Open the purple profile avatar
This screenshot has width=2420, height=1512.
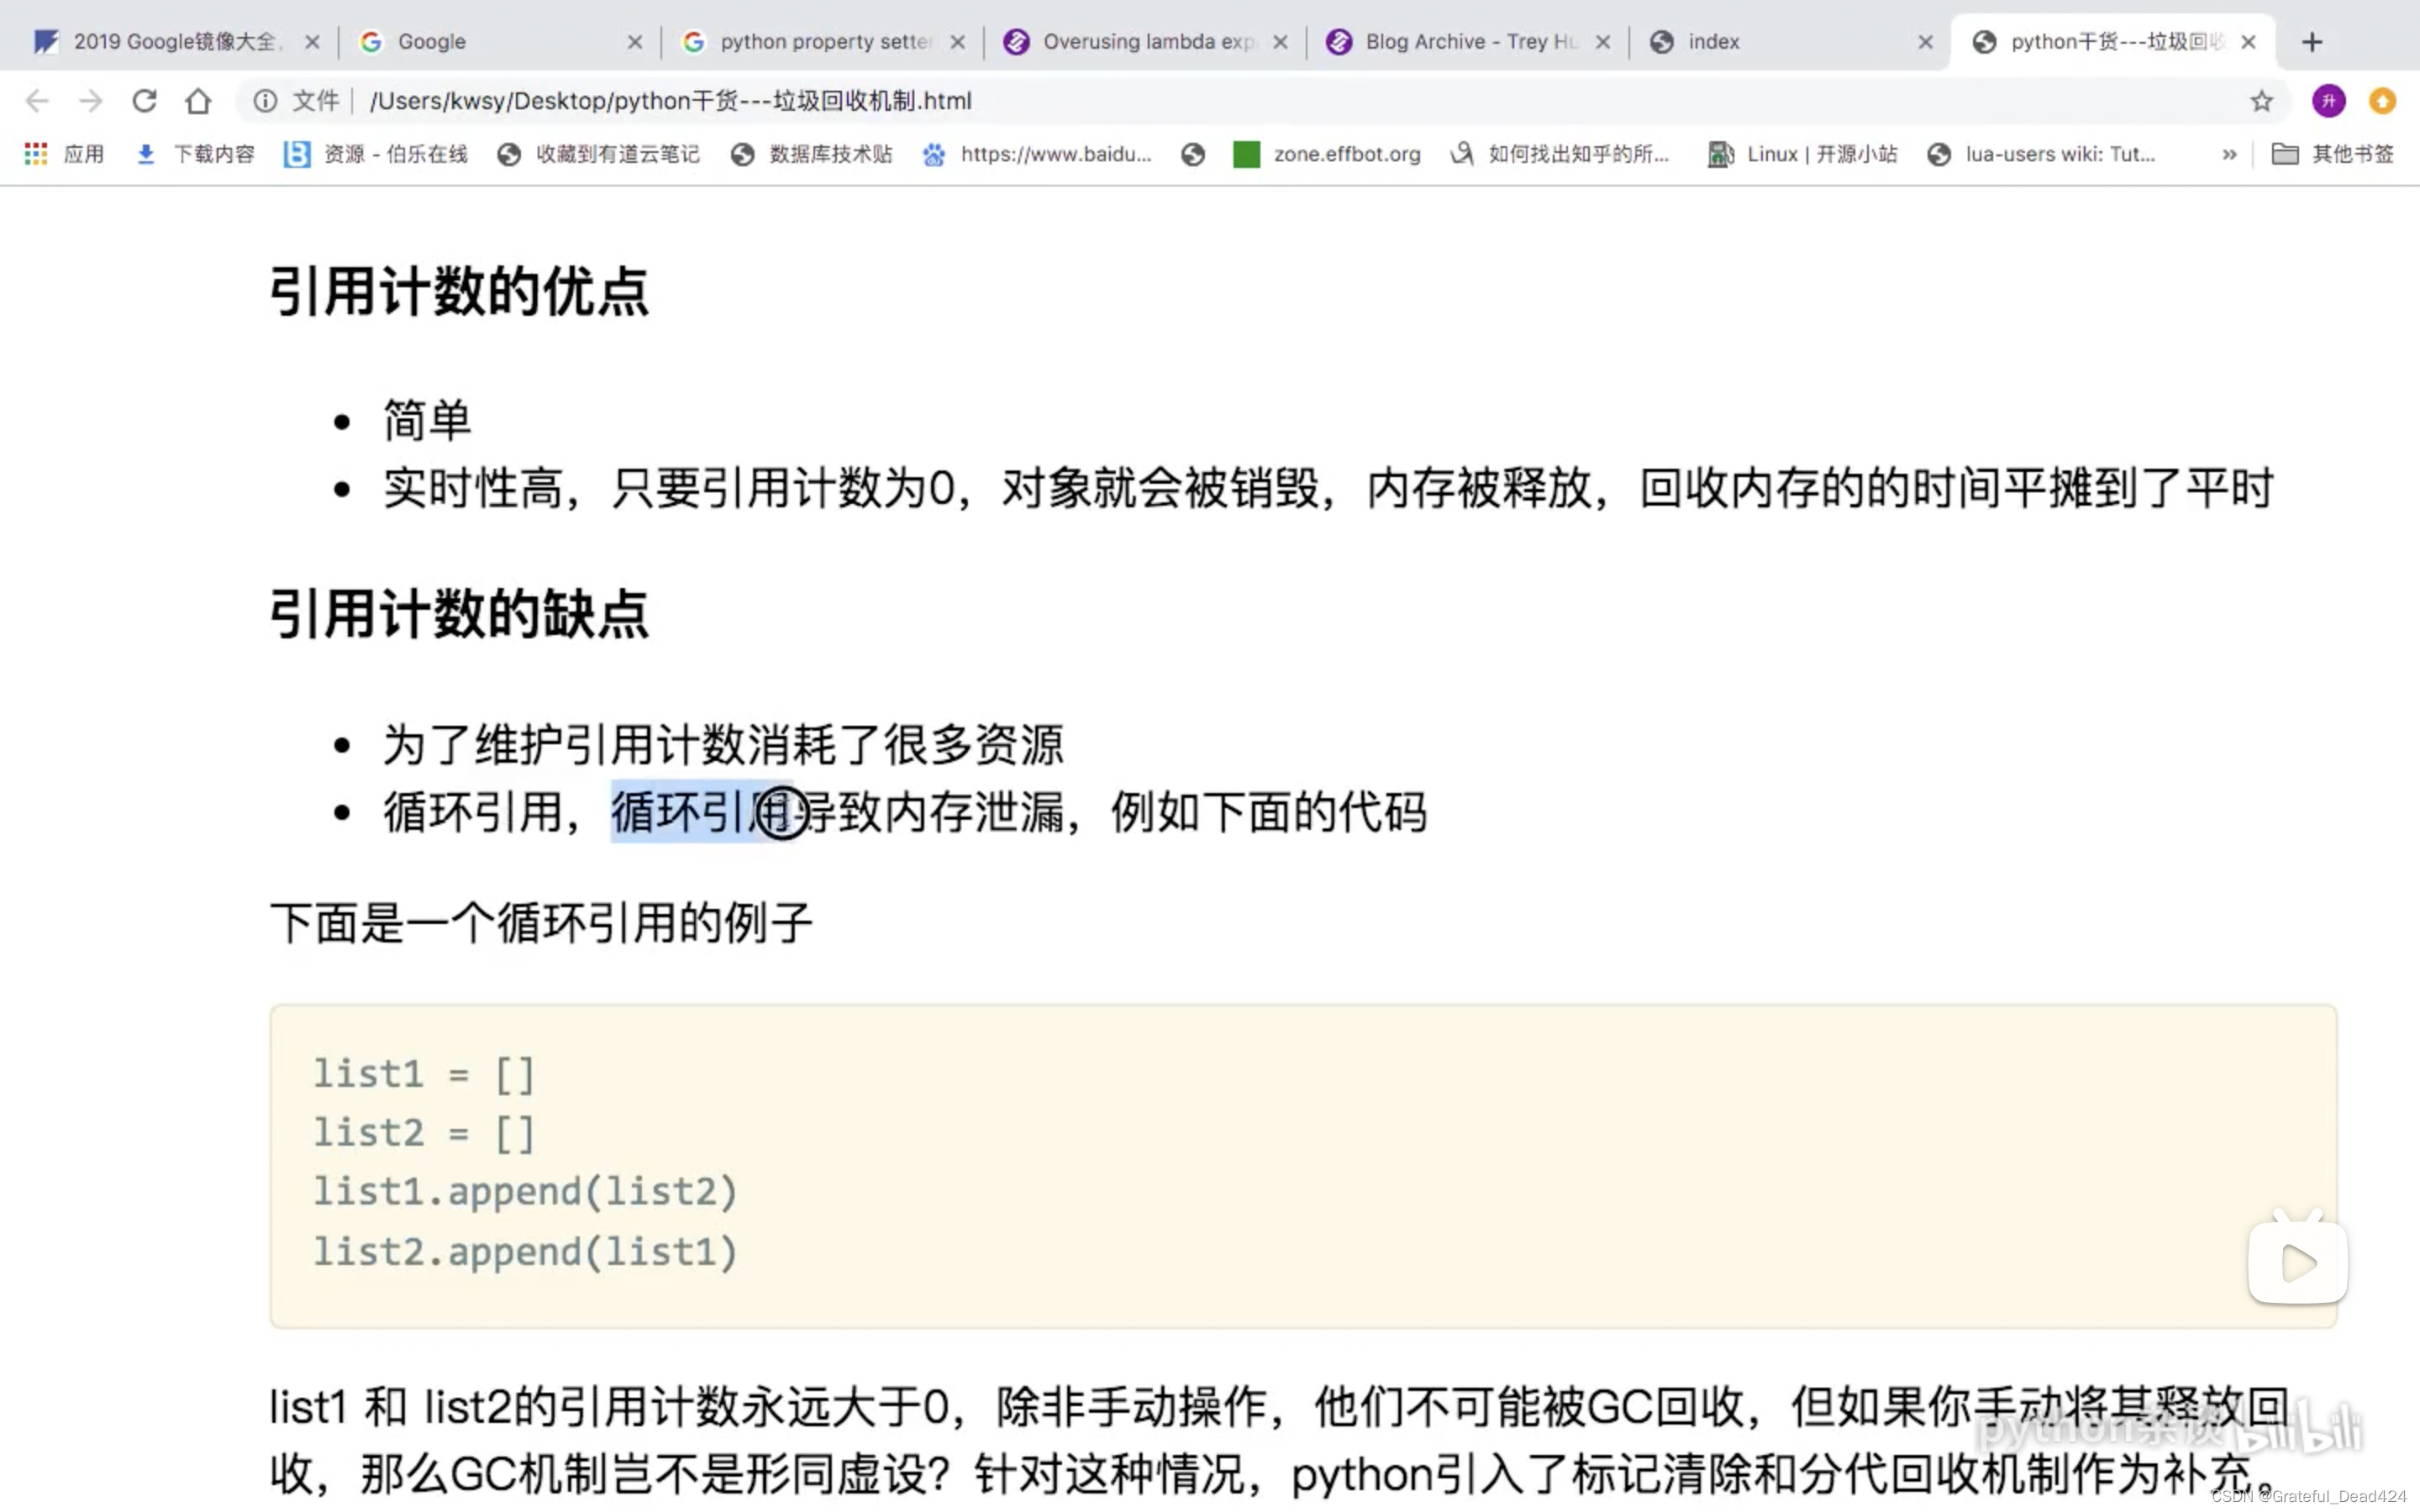tap(2329, 101)
